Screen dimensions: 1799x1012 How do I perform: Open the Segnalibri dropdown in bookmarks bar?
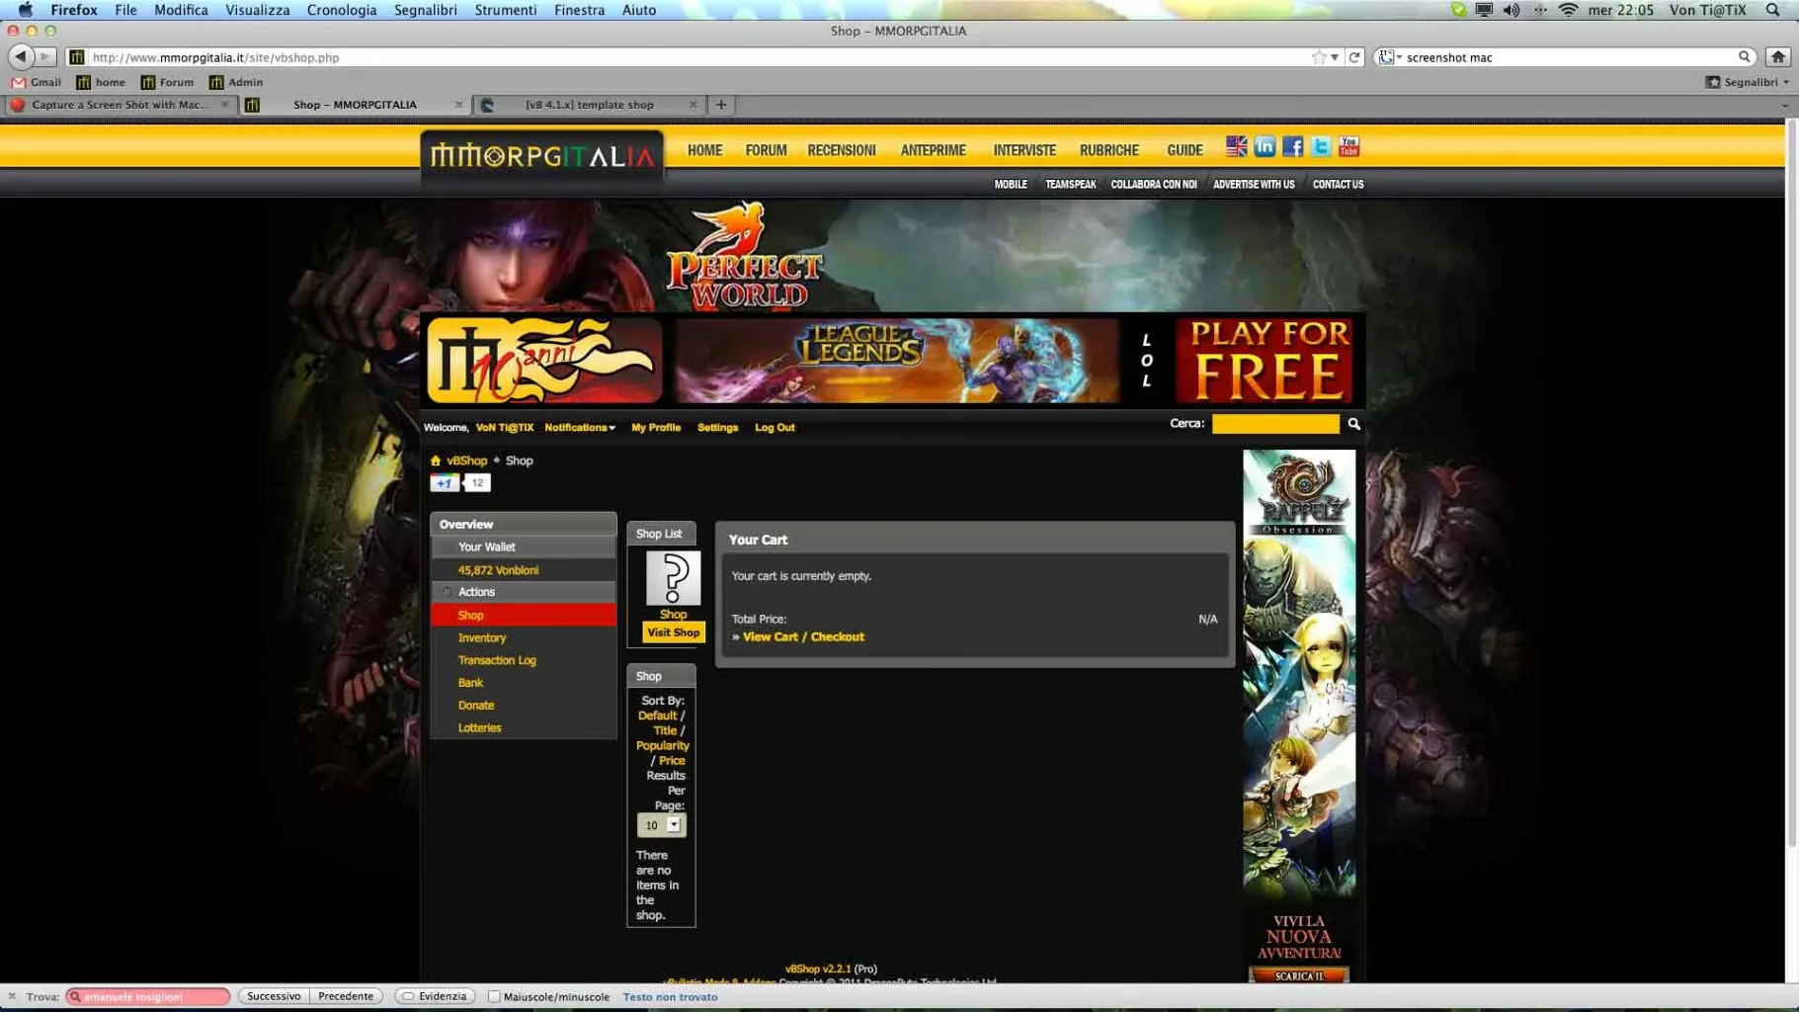click(x=1748, y=82)
